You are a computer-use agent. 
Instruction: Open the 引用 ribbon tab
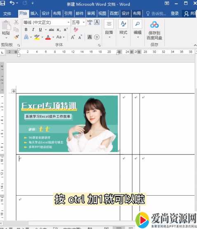(68, 14)
